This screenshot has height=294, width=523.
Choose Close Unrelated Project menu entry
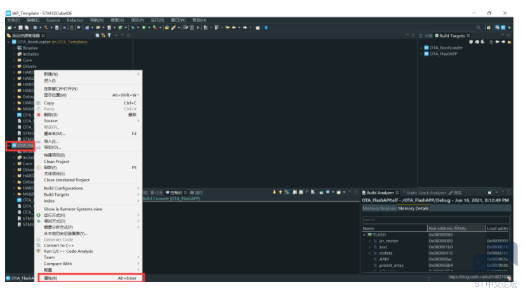(x=67, y=180)
